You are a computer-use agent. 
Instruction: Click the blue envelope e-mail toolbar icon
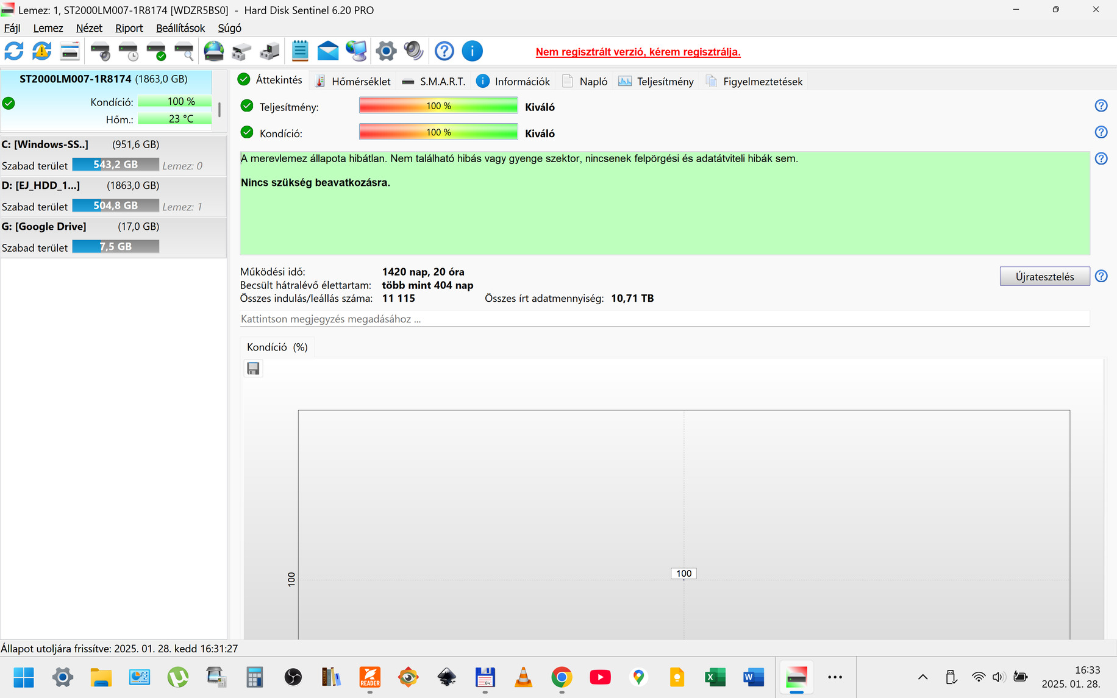[328, 51]
